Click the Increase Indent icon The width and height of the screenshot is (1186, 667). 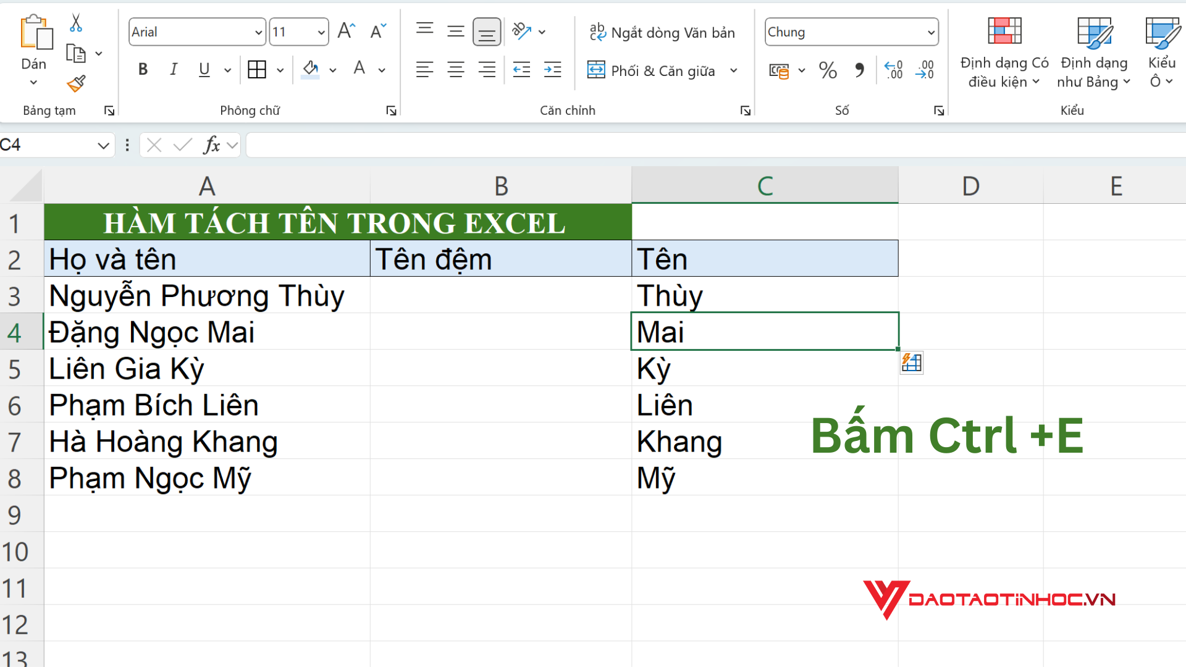[x=552, y=70]
